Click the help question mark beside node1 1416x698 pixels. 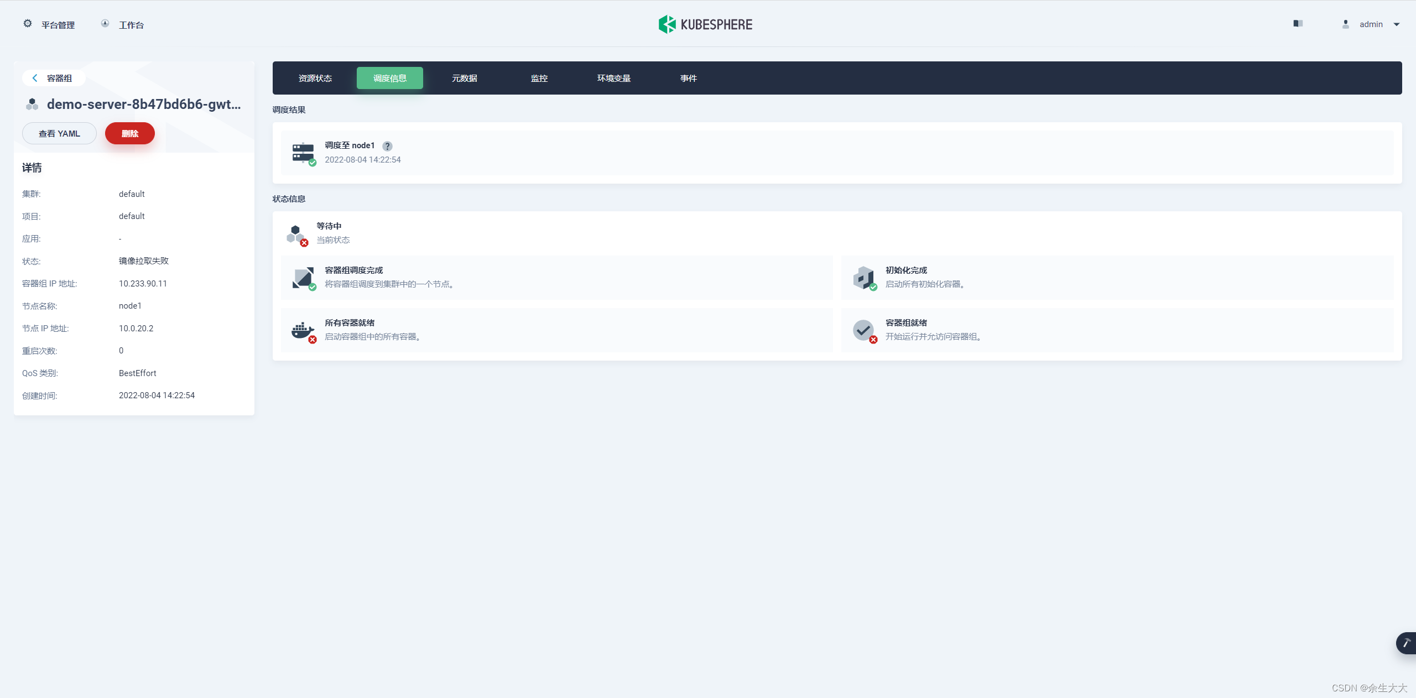click(388, 146)
